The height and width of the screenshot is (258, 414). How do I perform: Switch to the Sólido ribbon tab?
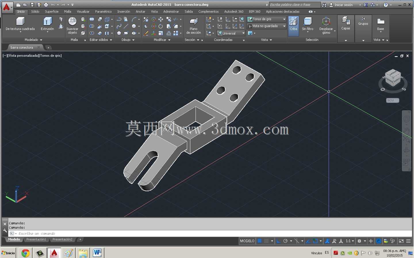click(35, 12)
